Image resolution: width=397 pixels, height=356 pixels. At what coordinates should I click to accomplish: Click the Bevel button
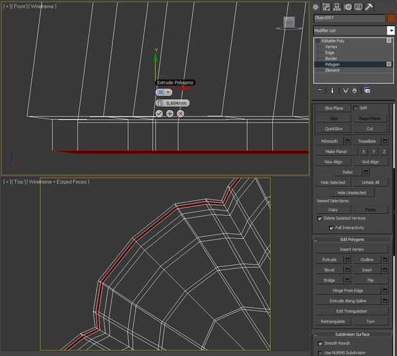(x=329, y=270)
